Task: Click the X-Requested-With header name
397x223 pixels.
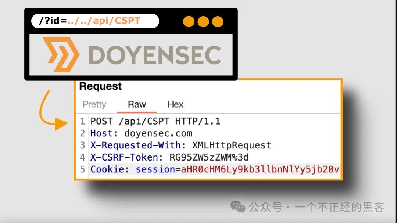Action: [x=135, y=145]
